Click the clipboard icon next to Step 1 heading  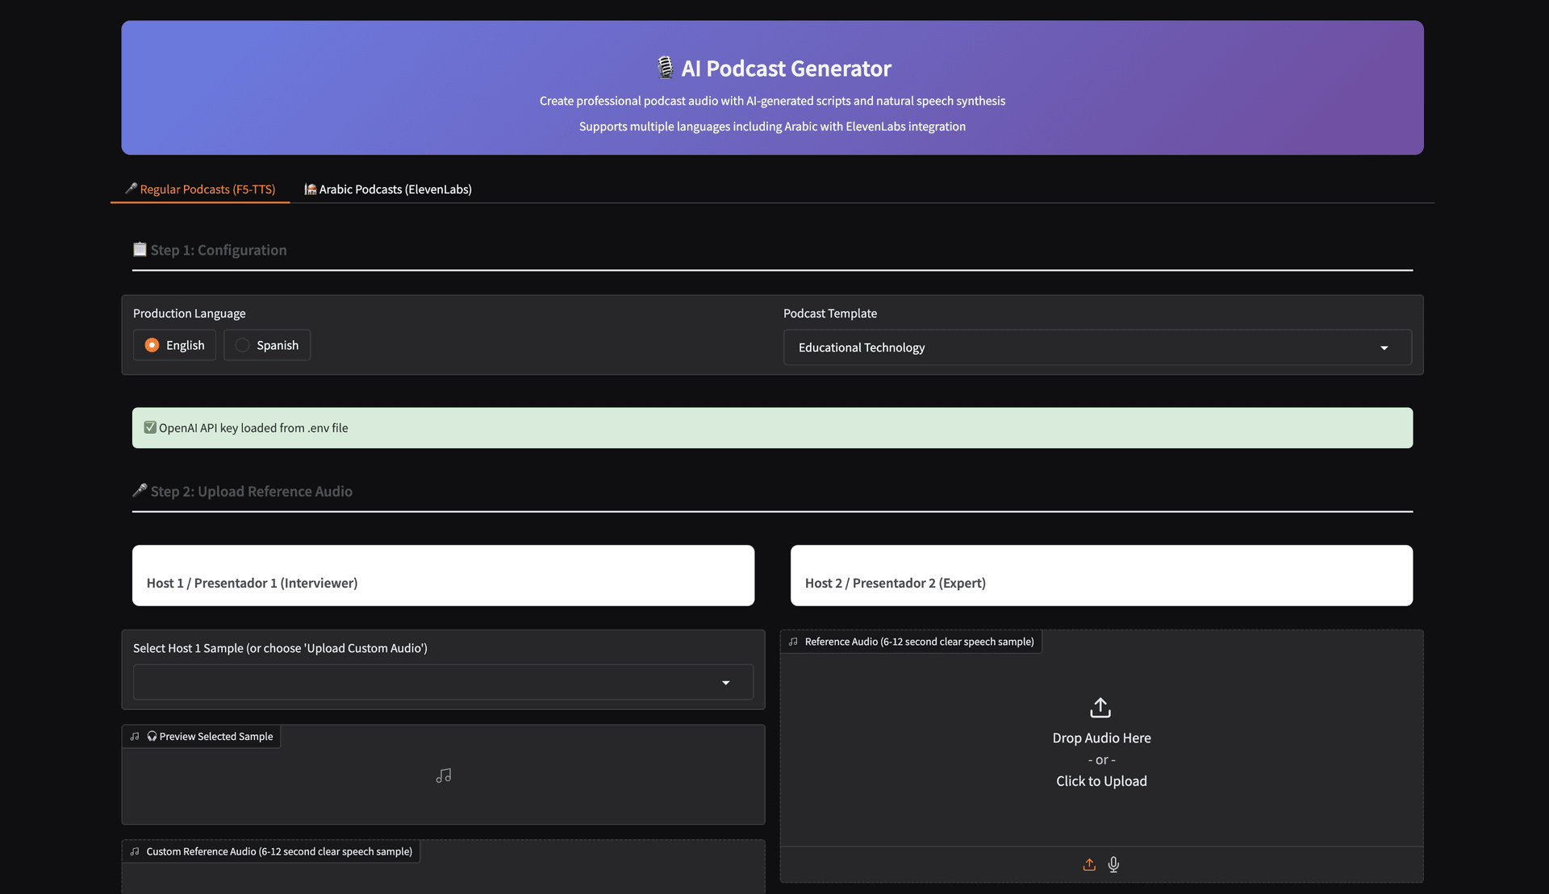pos(139,249)
